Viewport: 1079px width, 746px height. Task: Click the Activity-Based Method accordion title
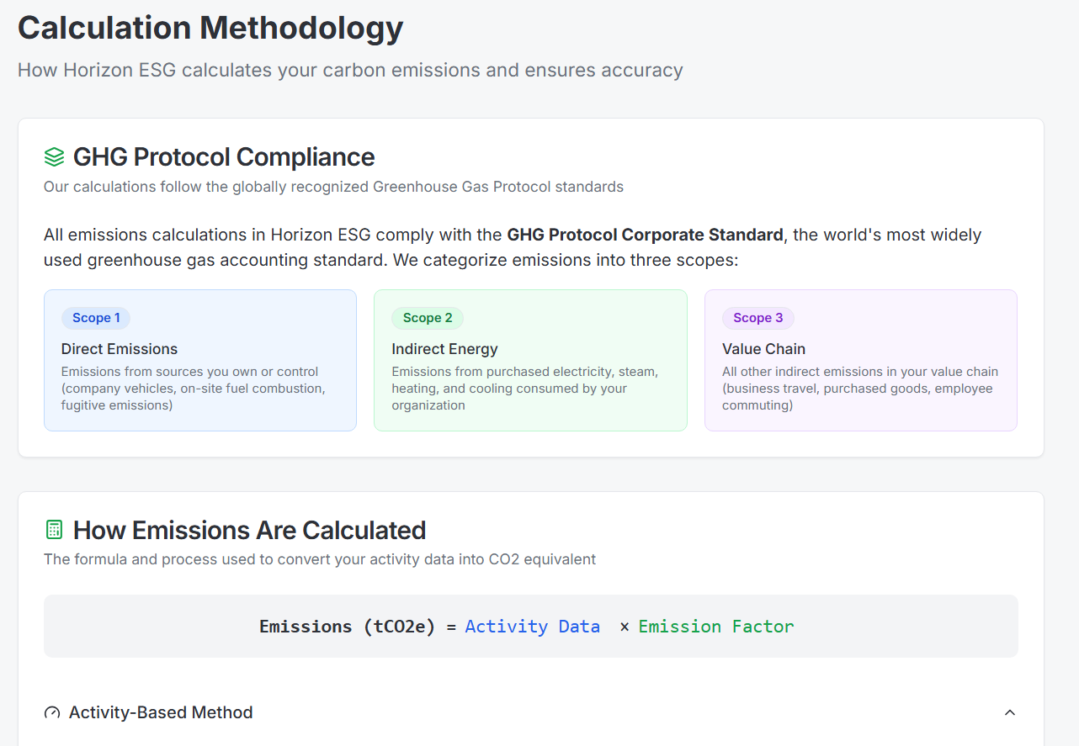point(161,712)
